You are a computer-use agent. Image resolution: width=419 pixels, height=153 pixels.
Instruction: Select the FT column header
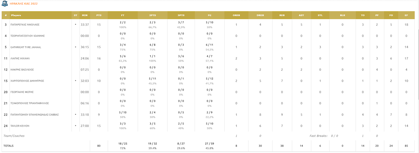tap(123, 15)
